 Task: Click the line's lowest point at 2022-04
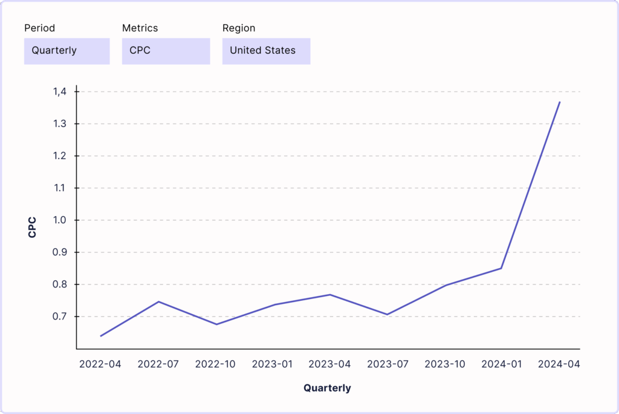[100, 336]
